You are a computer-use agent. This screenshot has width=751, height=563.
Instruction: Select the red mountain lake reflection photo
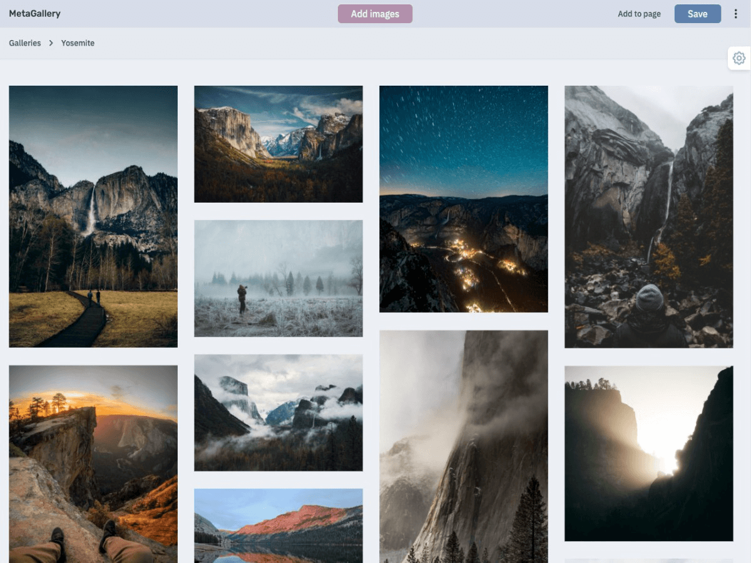coord(278,525)
